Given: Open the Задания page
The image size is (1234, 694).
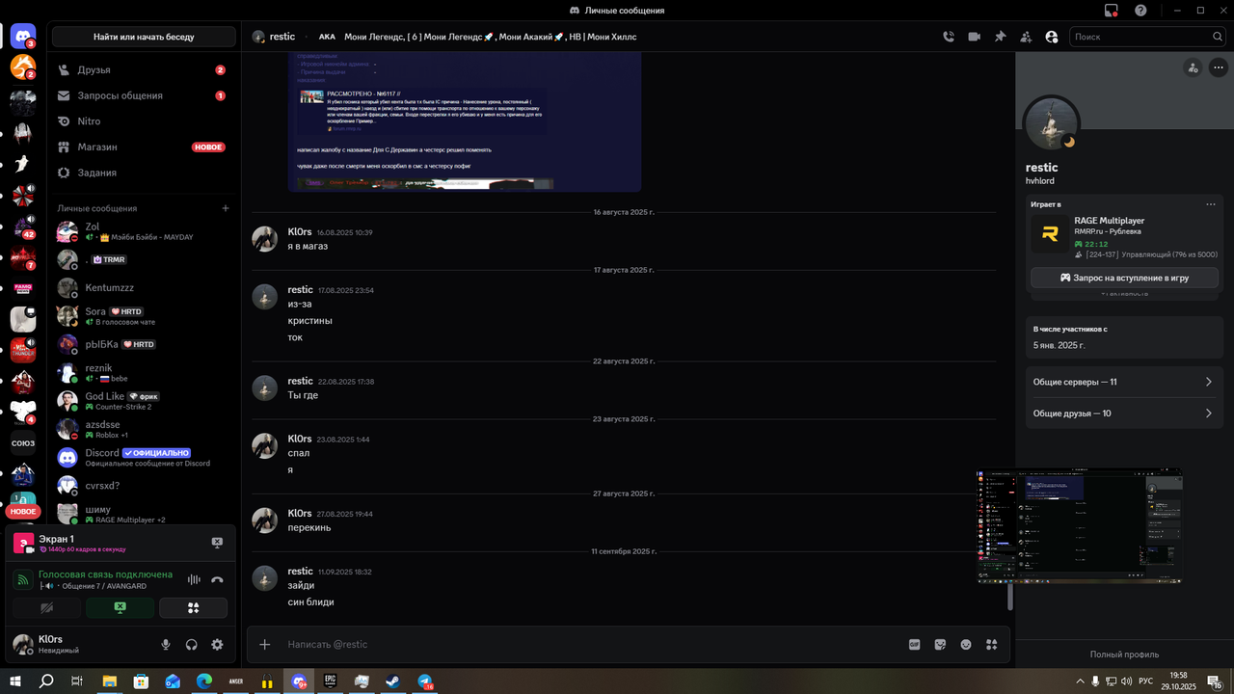Looking at the screenshot, I should [144, 173].
